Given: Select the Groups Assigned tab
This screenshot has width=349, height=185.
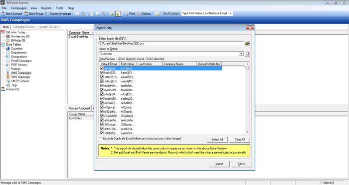Looking at the screenshot, I should coord(79,108).
